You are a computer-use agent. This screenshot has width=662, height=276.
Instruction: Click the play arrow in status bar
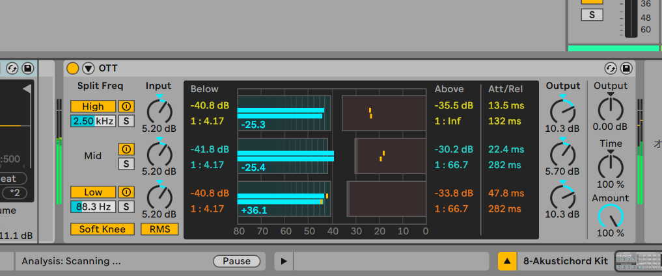click(x=284, y=261)
